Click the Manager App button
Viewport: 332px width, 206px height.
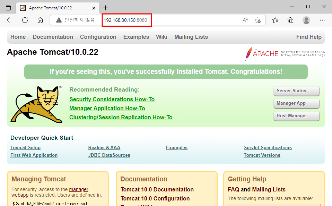coord(296,103)
